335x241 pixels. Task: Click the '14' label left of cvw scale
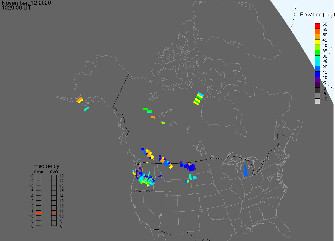click(31, 196)
